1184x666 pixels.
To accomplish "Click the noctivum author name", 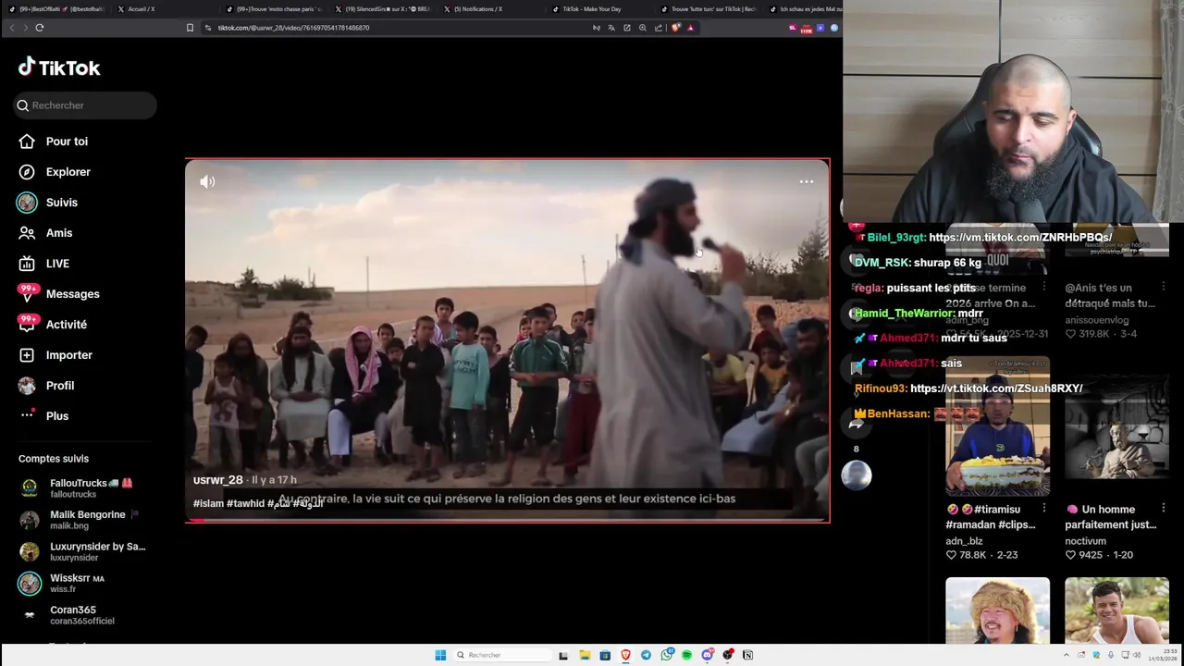I will (1085, 541).
